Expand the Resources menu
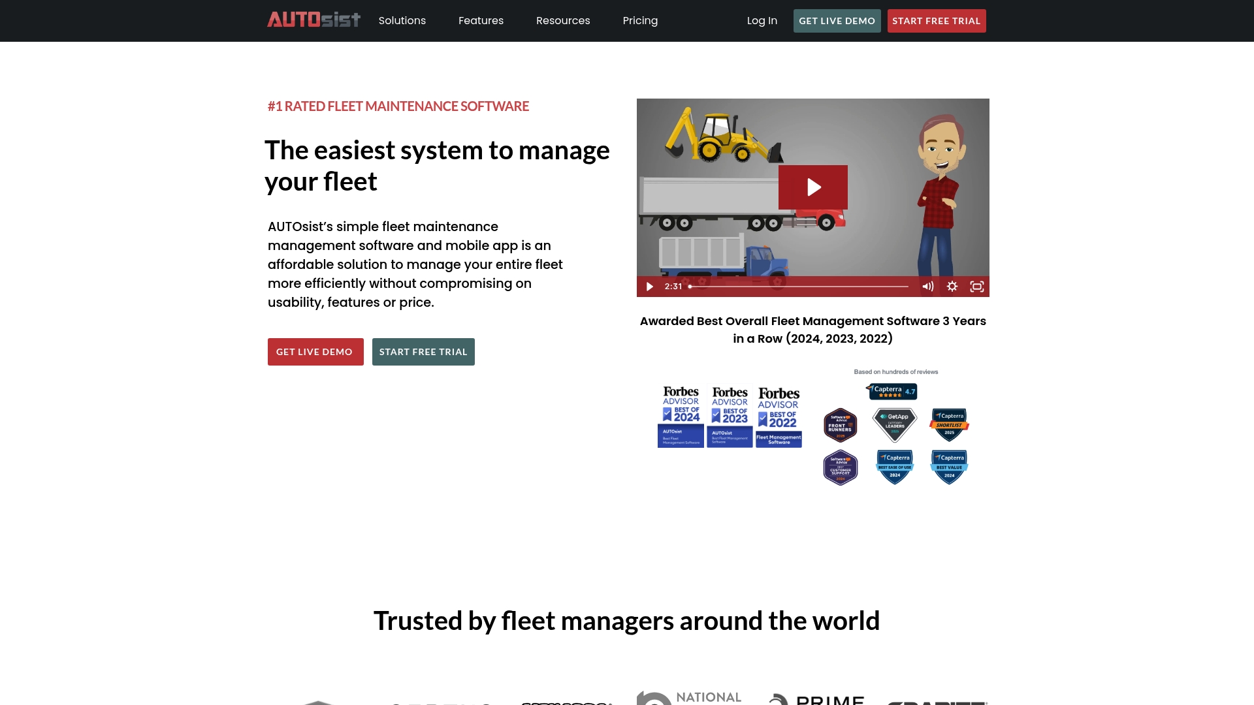1254x705 pixels. pos(562,21)
